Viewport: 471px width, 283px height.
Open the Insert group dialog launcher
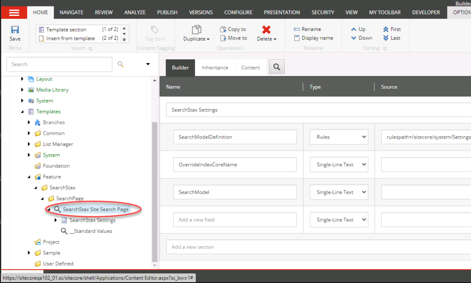tap(91, 48)
